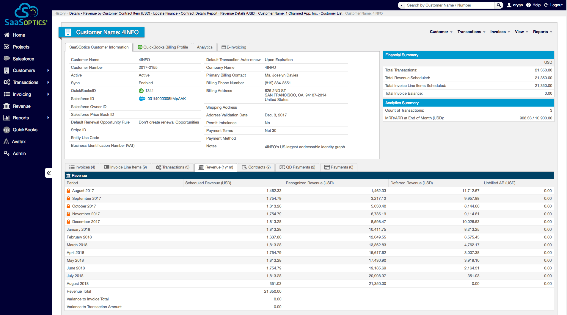Click the lock icon for October 2017
The width and height of the screenshot is (567, 315).
tap(68, 206)
